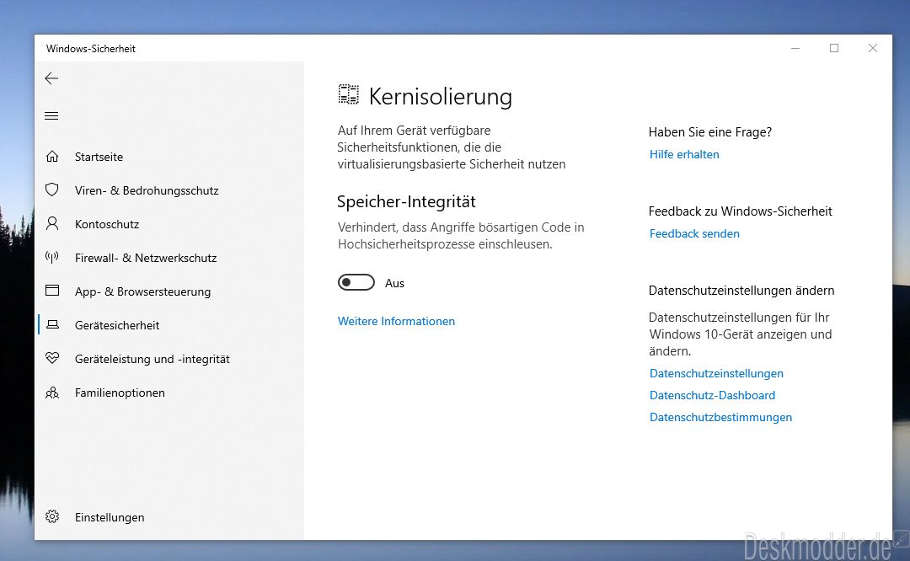Viewport: 910px width, 561px height.
Task: Click Feedback senden link
Action: 694,233
